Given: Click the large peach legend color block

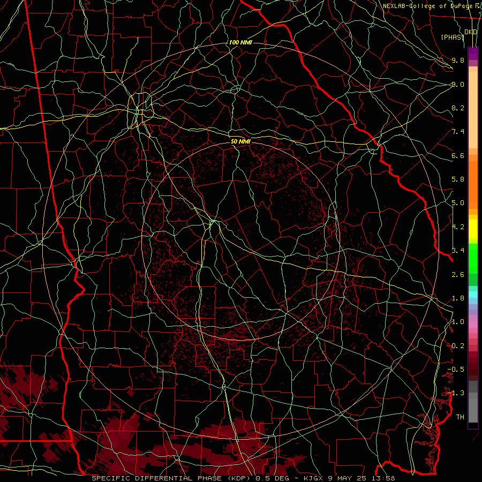Looking at the screenshot, I should click(x=473, y=110).
